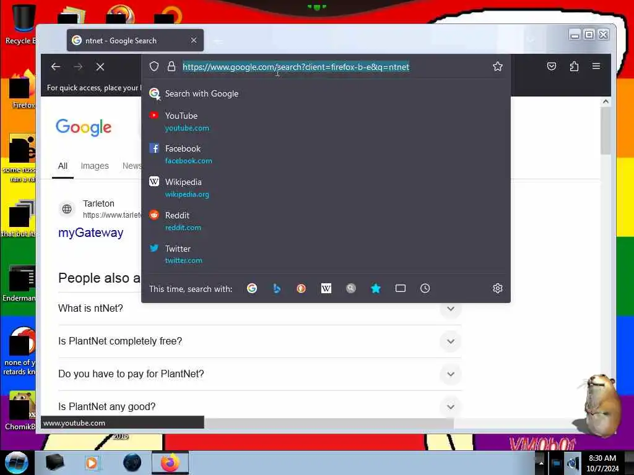Go to the Google logo homepage

84,127
